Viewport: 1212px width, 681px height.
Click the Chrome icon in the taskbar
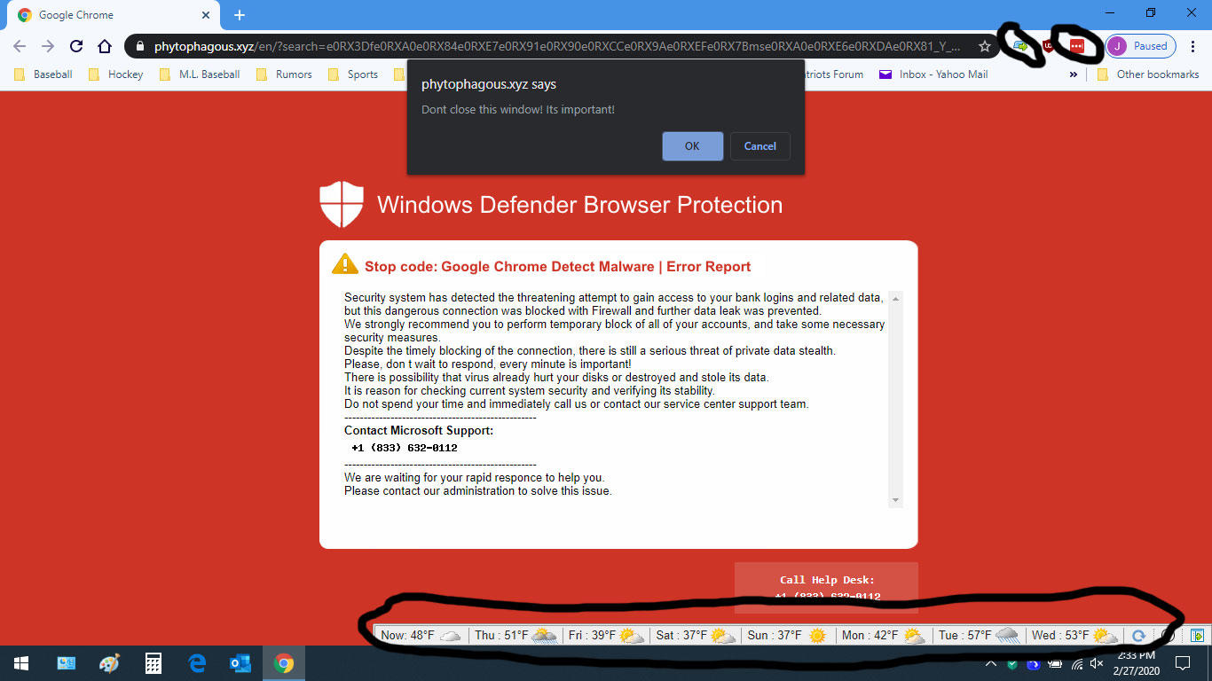click(x=283, y=663)
